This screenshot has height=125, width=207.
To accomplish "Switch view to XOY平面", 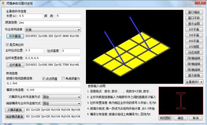I will (x=194, y=29).
